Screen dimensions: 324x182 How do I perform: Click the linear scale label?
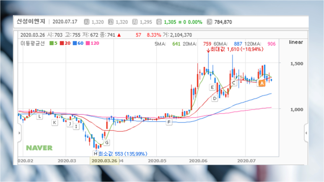[x=296, y=42]
